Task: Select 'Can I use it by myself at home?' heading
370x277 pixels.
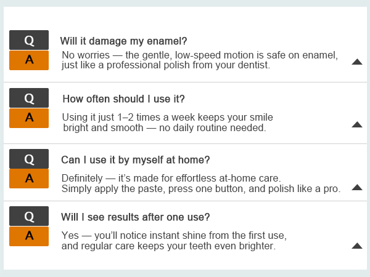Action: point(136,160)
